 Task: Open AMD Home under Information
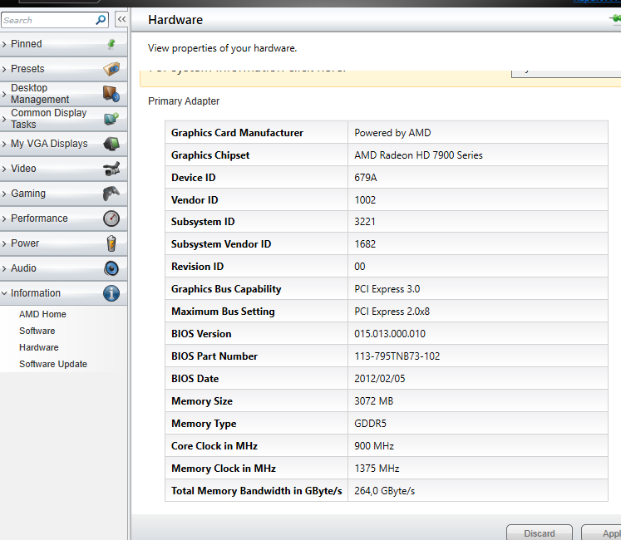point(42,314)
